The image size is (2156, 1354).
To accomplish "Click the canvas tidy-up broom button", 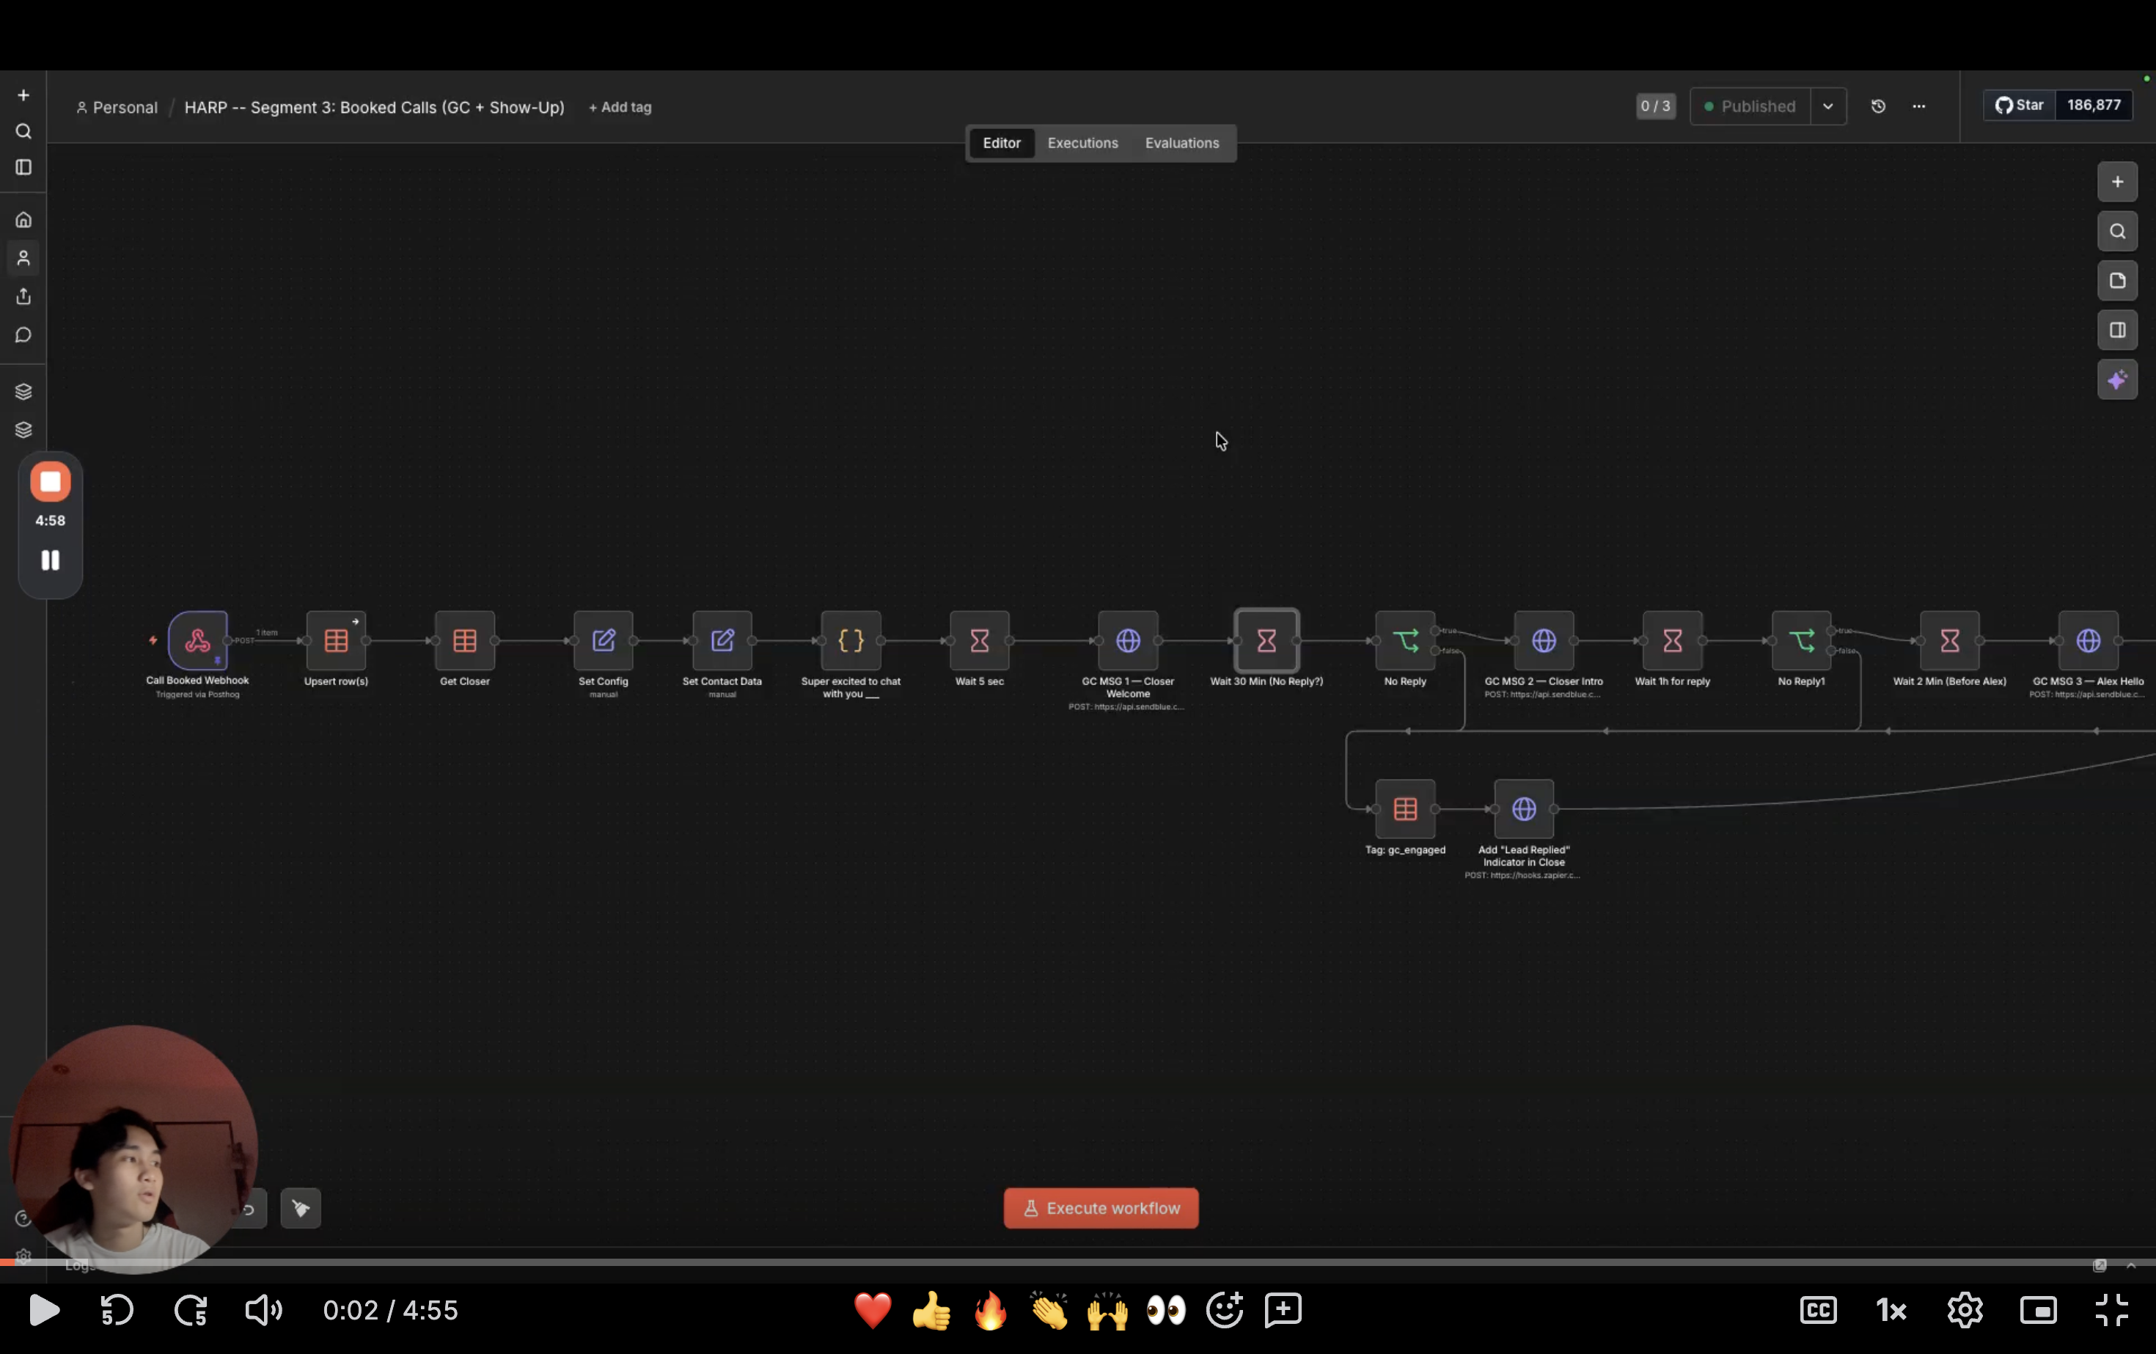I will (301, 1208).
